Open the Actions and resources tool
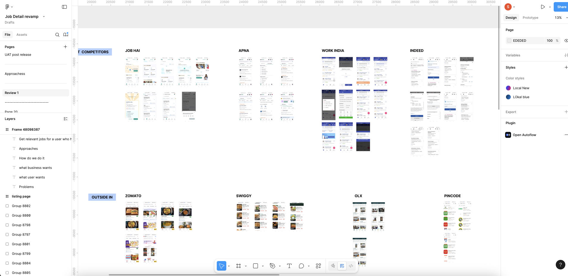This screenshot has height=276, width=568. pyautogui.click(x=318, y=266)
